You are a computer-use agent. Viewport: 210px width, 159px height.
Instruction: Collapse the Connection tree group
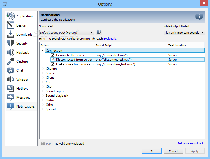coord(43,50)
